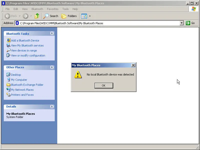Open Desktop from Other Places

16,75
